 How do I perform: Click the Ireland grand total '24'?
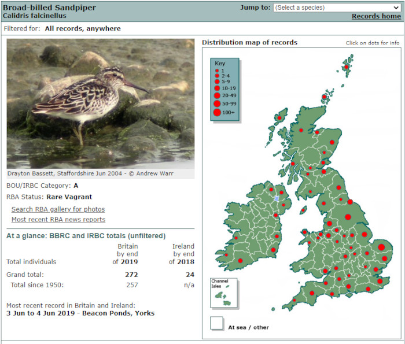coord(190,275)
